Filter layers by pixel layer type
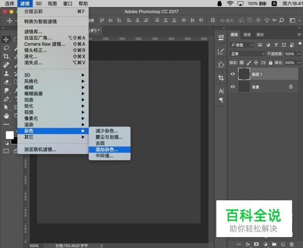303x248 pixels. coord(260,45)
